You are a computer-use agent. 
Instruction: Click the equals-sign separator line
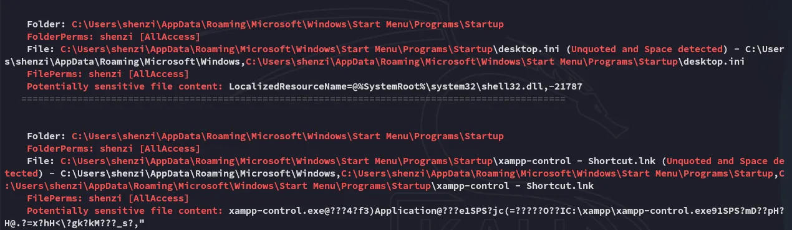(x=293, y=98)
